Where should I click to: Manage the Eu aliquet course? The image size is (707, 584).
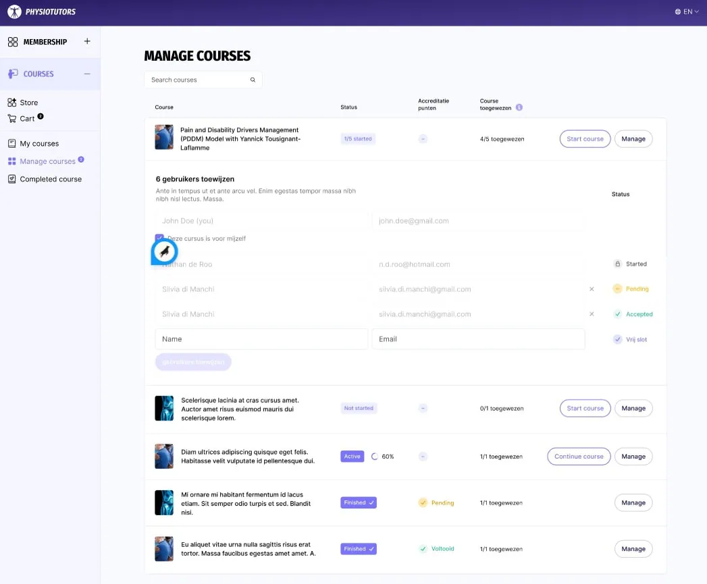(633, 549)
